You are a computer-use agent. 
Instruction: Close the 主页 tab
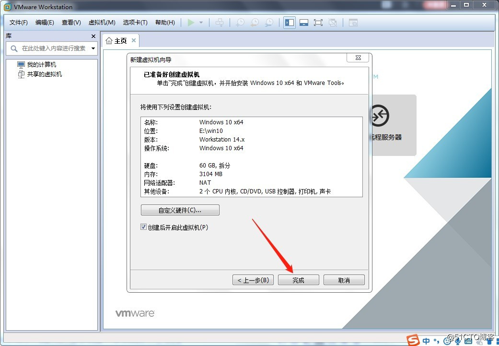point(134,40)
